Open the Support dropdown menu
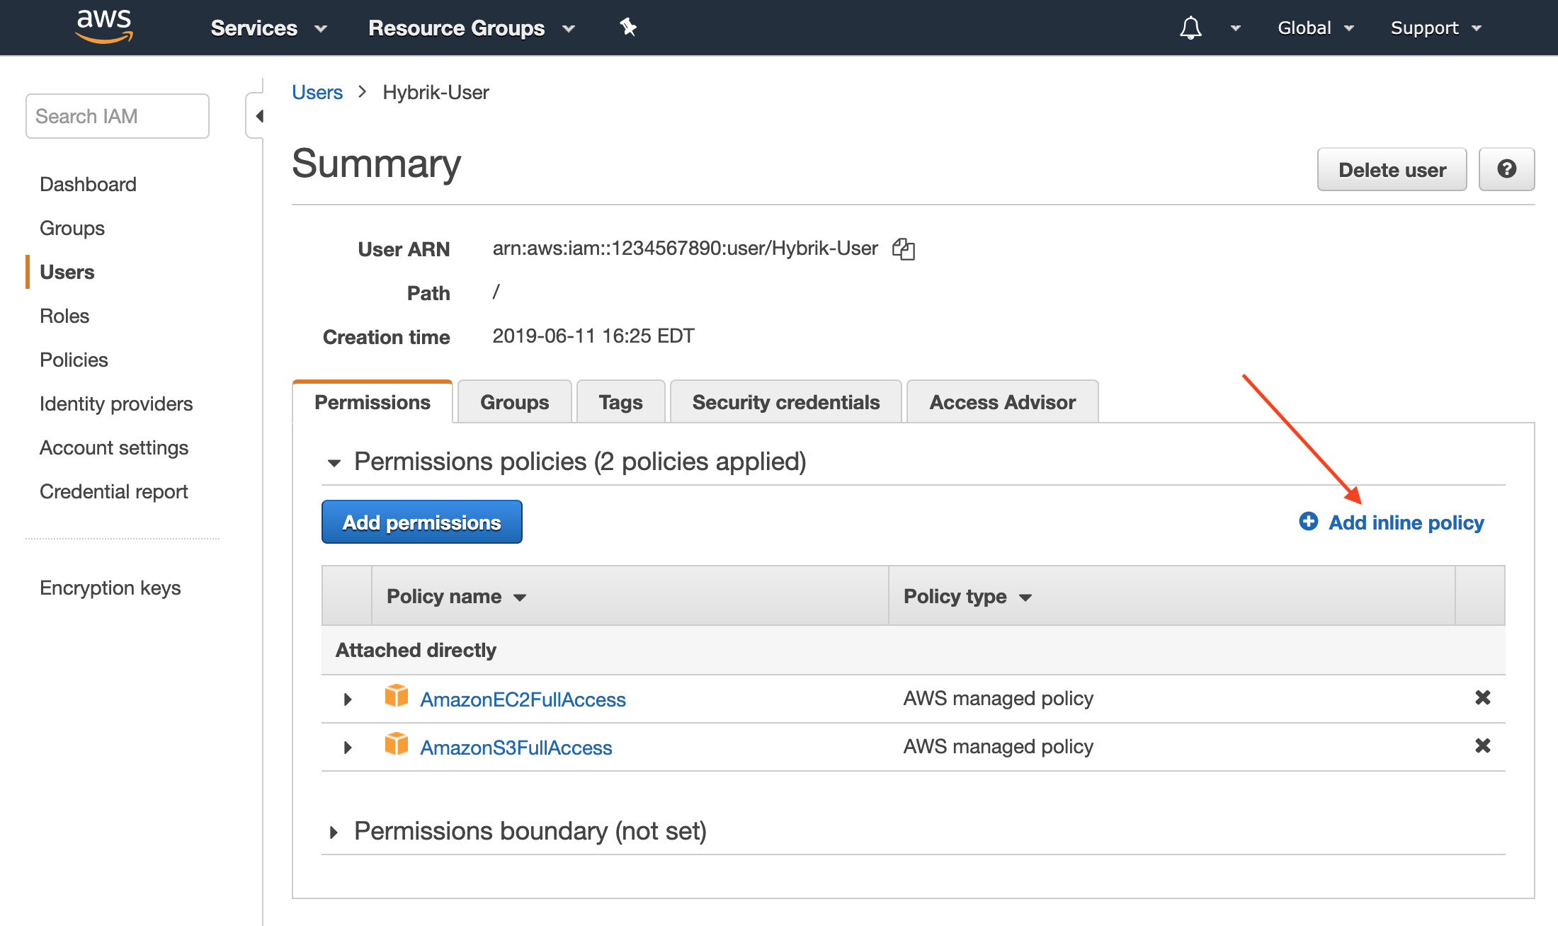This screenshot has height=926, width=1558. [1436, 28]
